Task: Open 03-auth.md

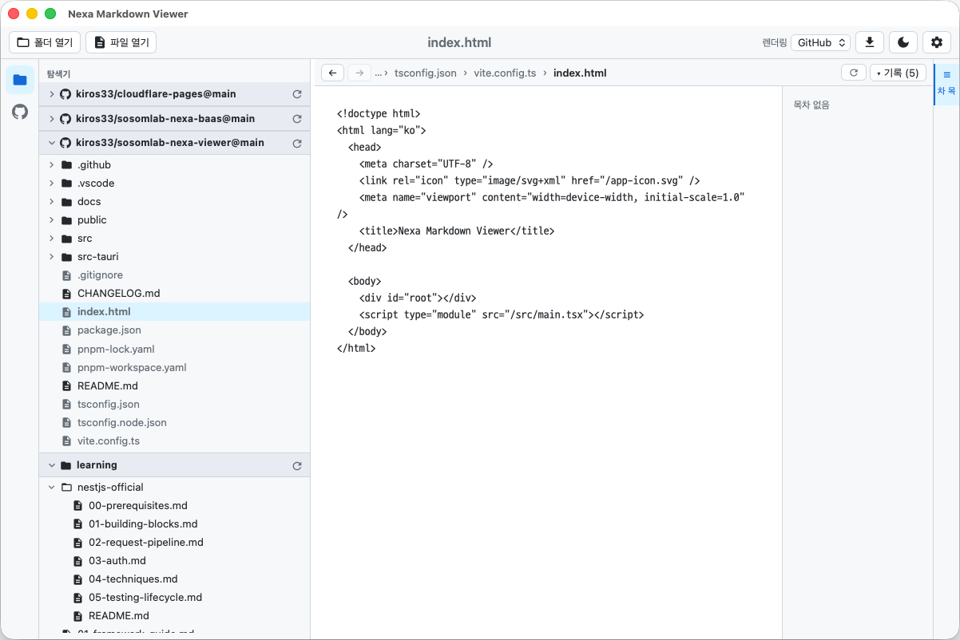Action: [174, 560]
